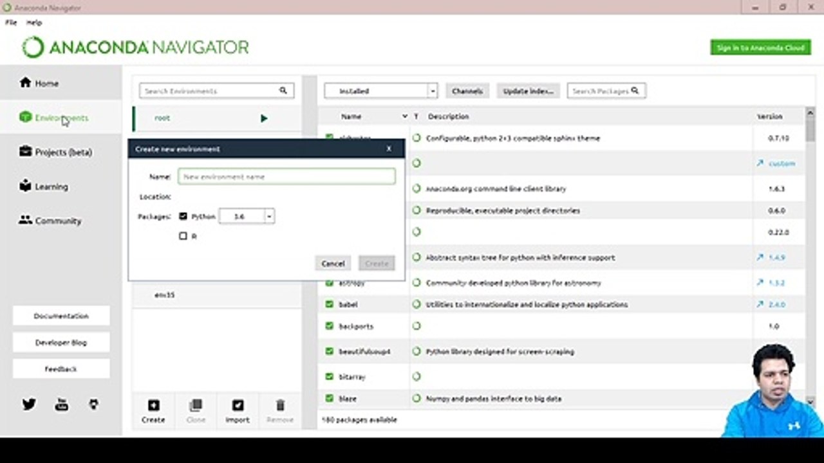The image size is (824, 463).
Task: Toggle the bitarray package checkbox
Action: coord(330,376)
